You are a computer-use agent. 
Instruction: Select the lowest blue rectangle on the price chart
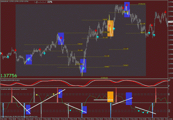tap(83, 66)
